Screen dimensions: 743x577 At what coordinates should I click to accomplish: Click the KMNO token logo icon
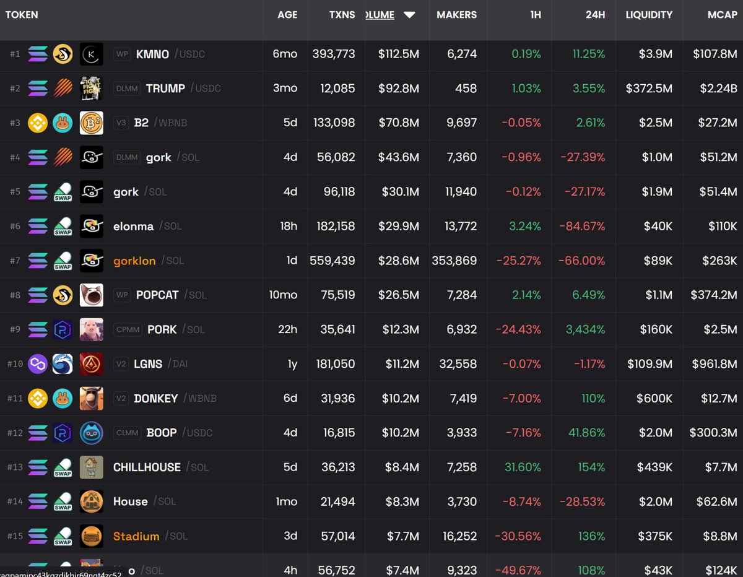click(91, 54)
